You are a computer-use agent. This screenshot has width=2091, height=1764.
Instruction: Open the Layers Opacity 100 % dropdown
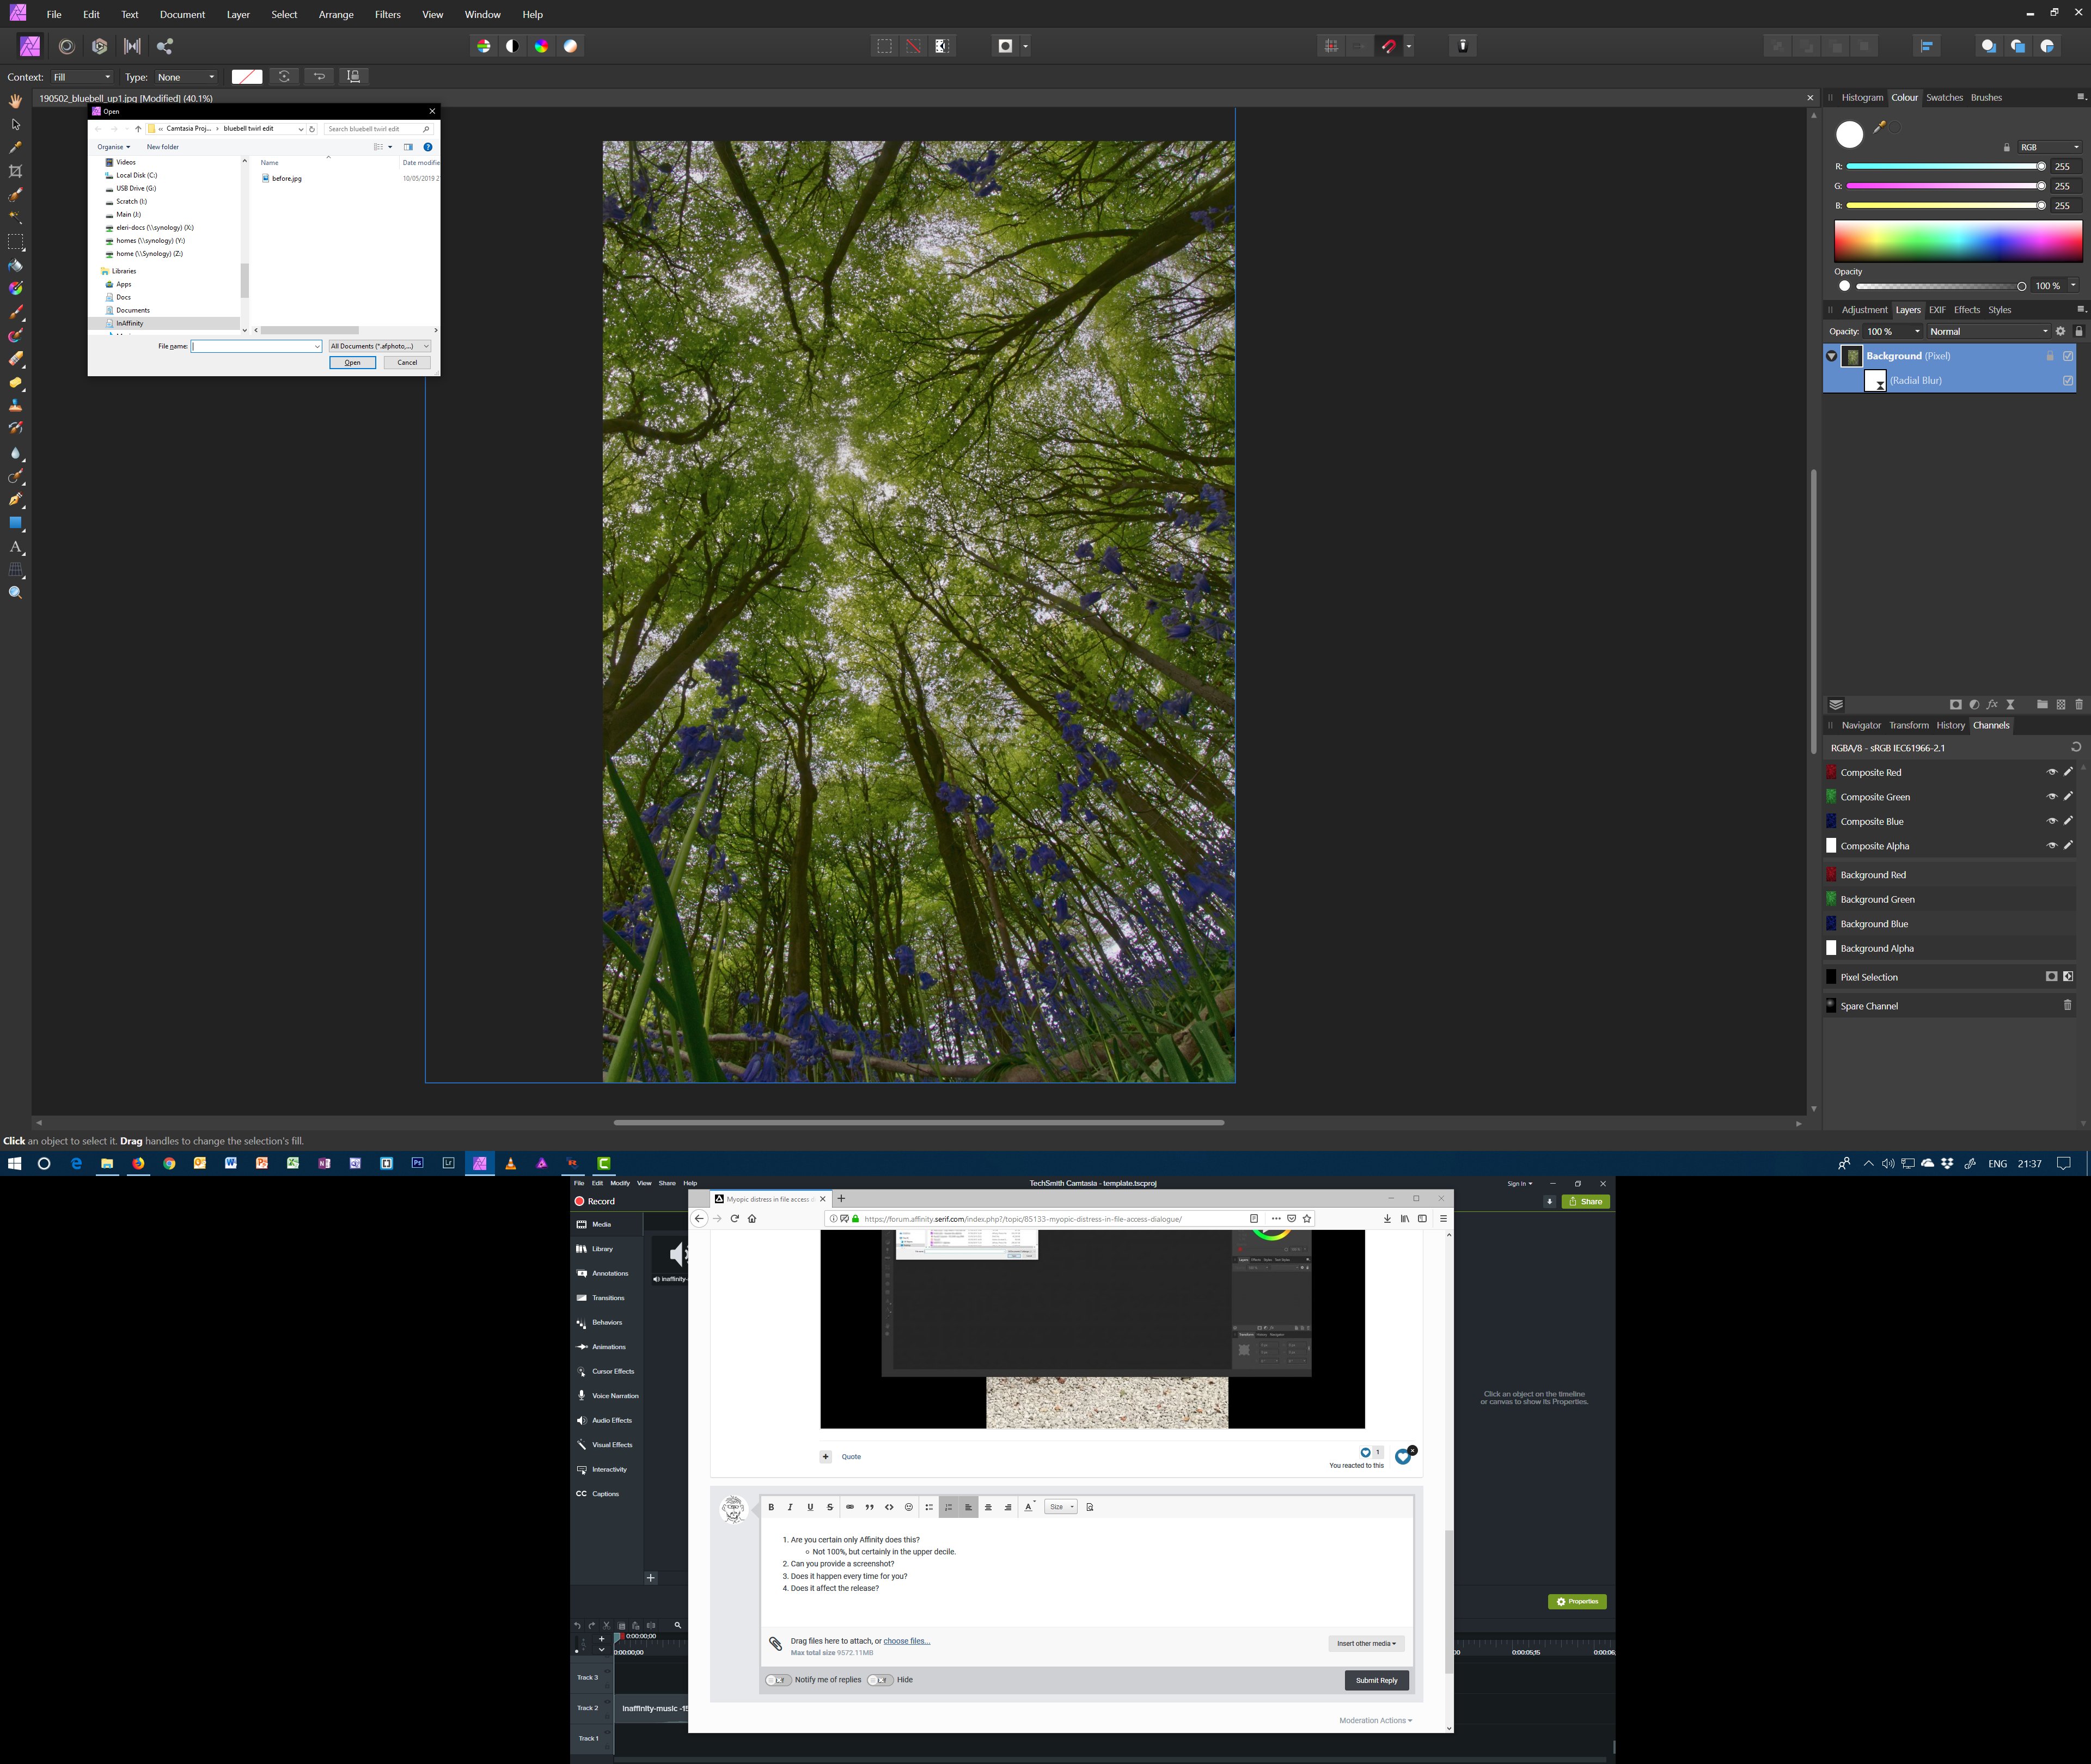1893,332
